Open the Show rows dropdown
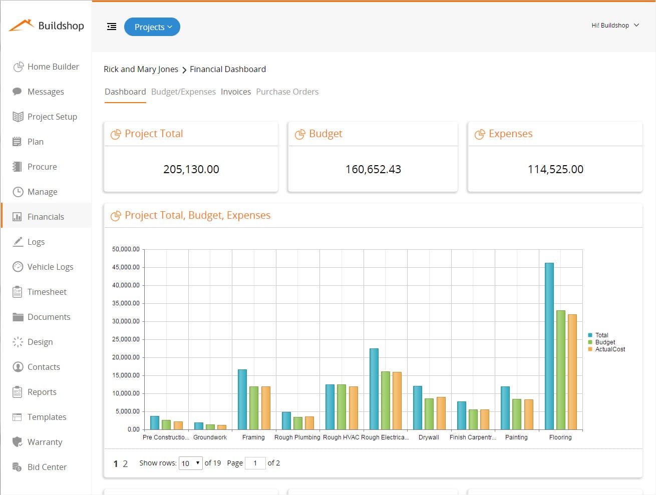The image size is (656, 495). coord(191,463)
